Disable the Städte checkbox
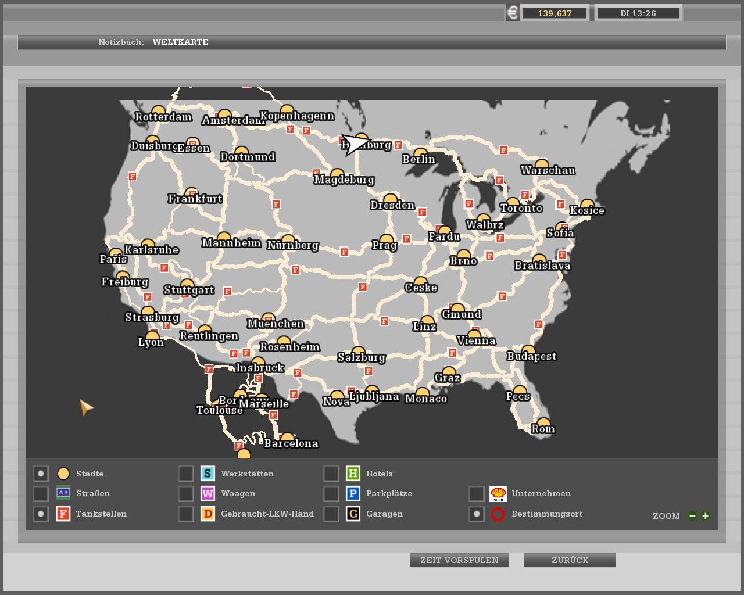Screen dimensions: 744x595 point(41,474)
